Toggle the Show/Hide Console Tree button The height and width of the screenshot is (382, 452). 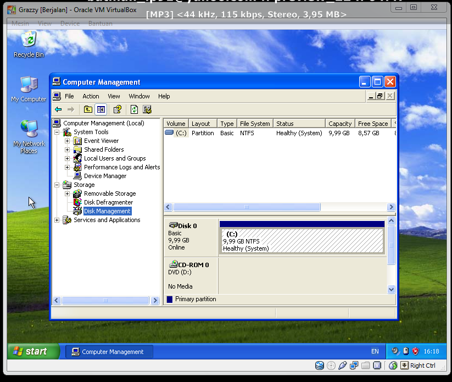click(101, 109)
